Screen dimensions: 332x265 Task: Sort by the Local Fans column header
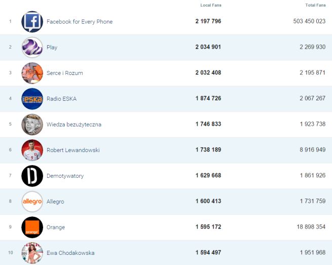click(x=211, y=5)
